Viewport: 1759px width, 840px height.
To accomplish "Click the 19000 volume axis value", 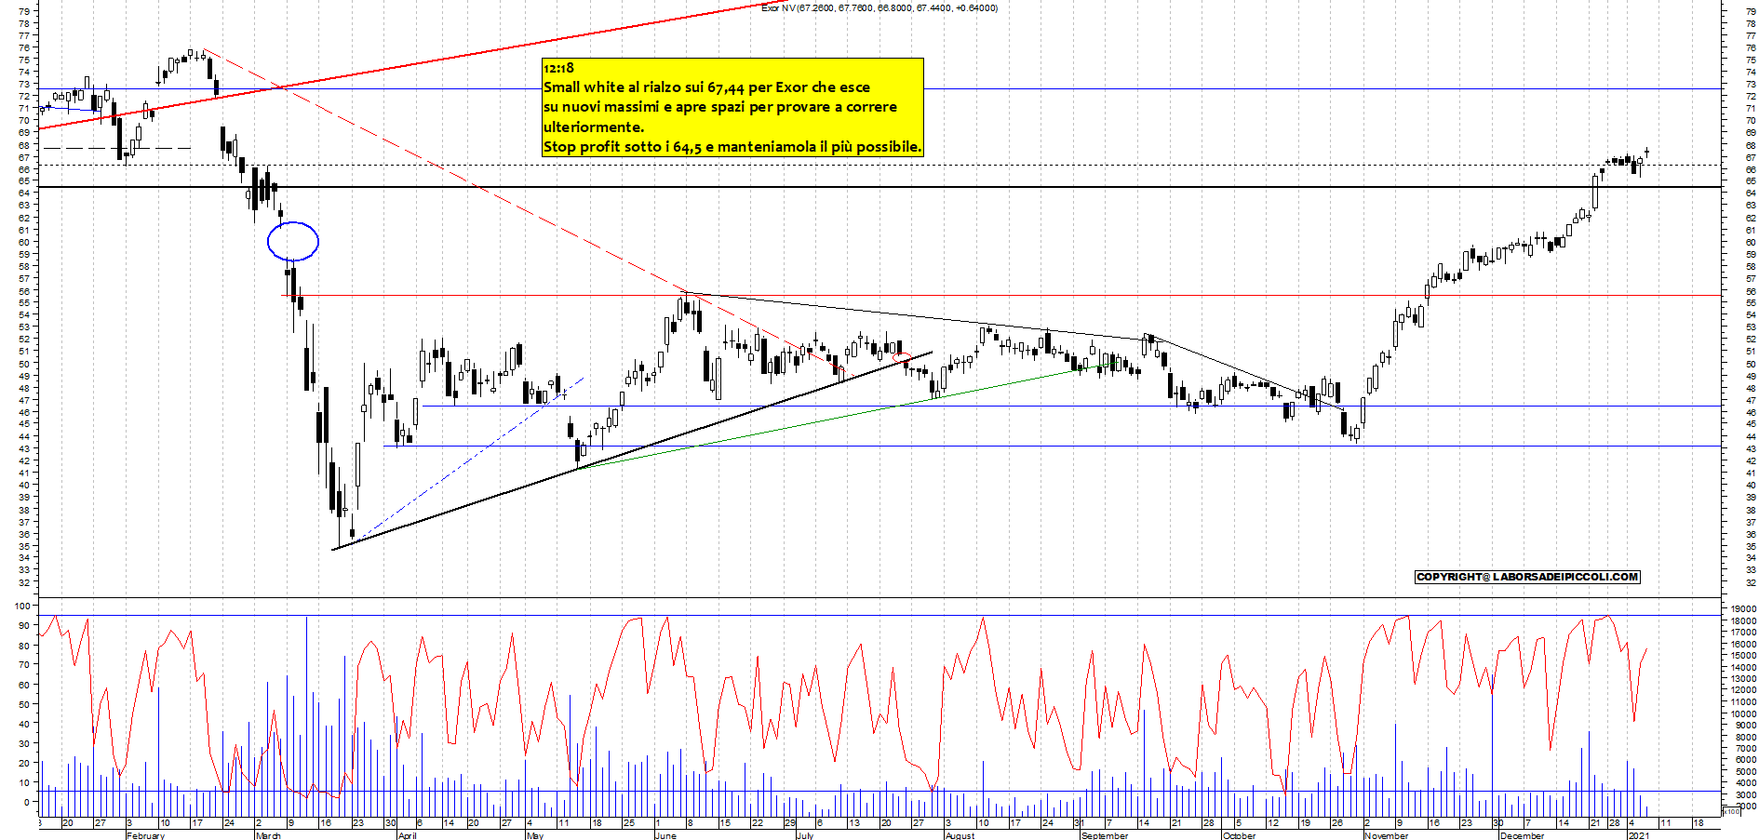I will click(1743, 608).
